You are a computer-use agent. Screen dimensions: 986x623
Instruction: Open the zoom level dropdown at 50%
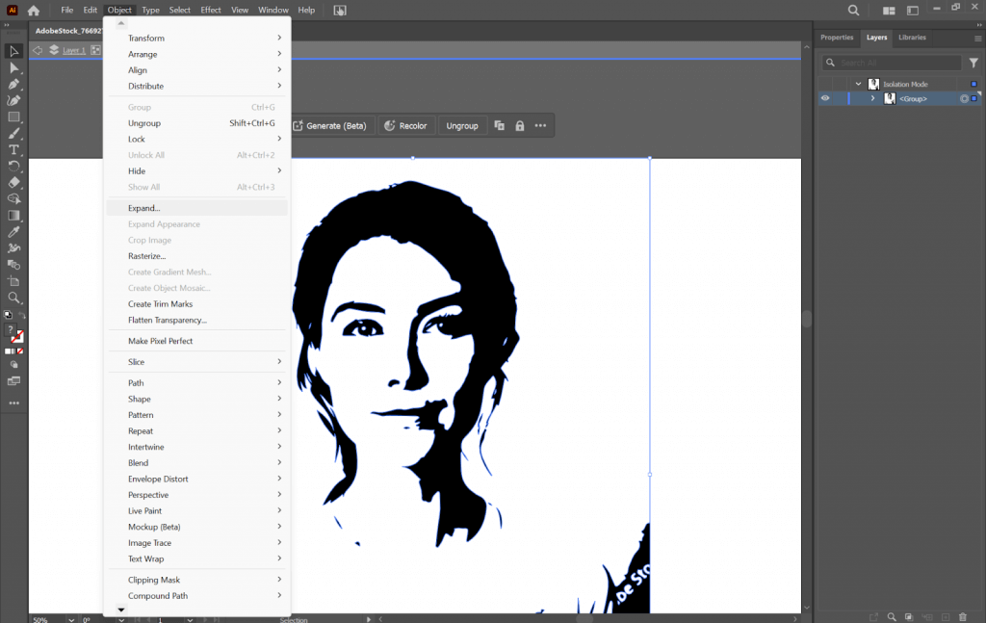click(x=71, y=619)
